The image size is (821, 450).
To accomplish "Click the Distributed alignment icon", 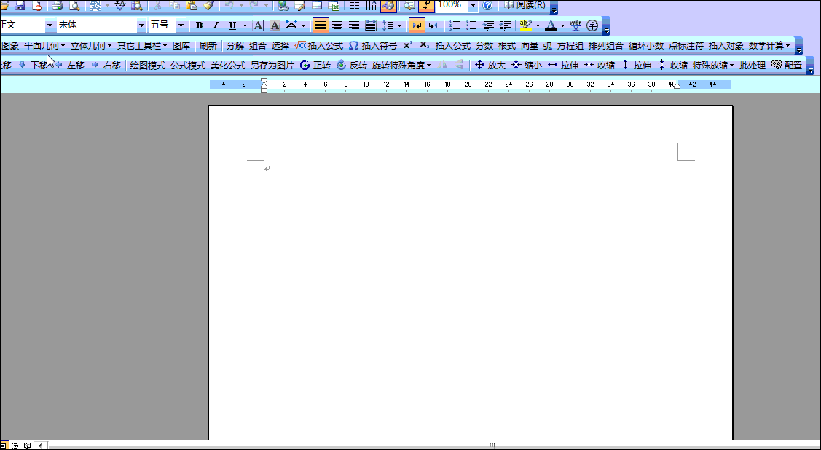I will coord(371,25).
